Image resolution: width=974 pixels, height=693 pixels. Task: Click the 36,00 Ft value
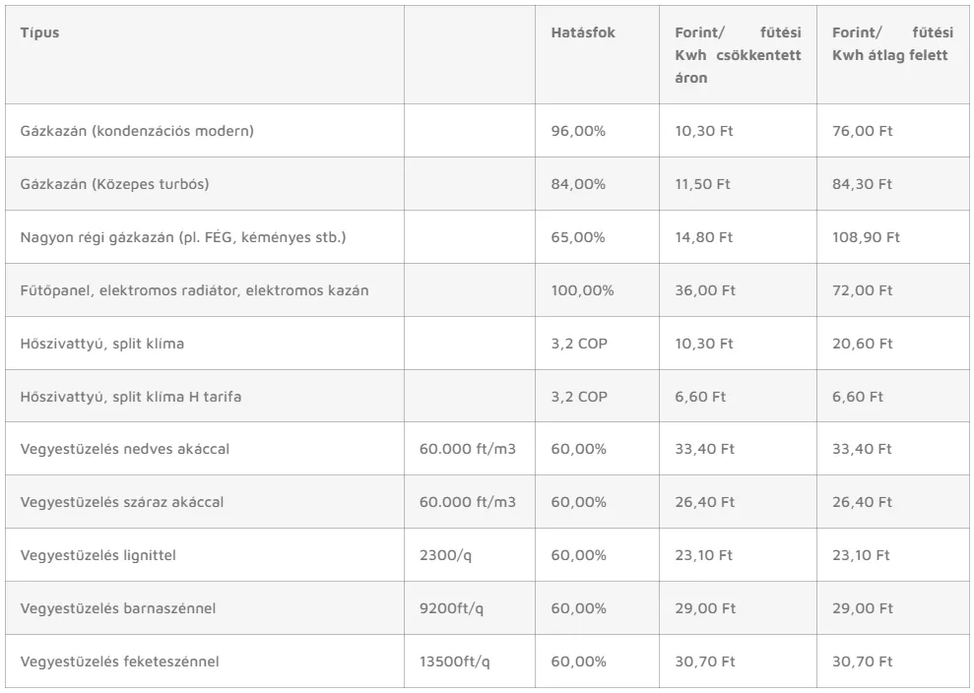point(705,290)
